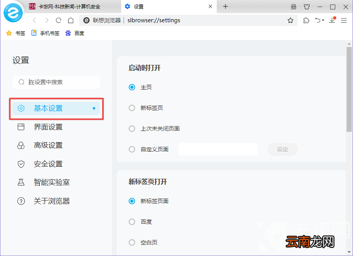Click the custom page URL input field
This screenshot has width=353, height=256.
[218, 149]
